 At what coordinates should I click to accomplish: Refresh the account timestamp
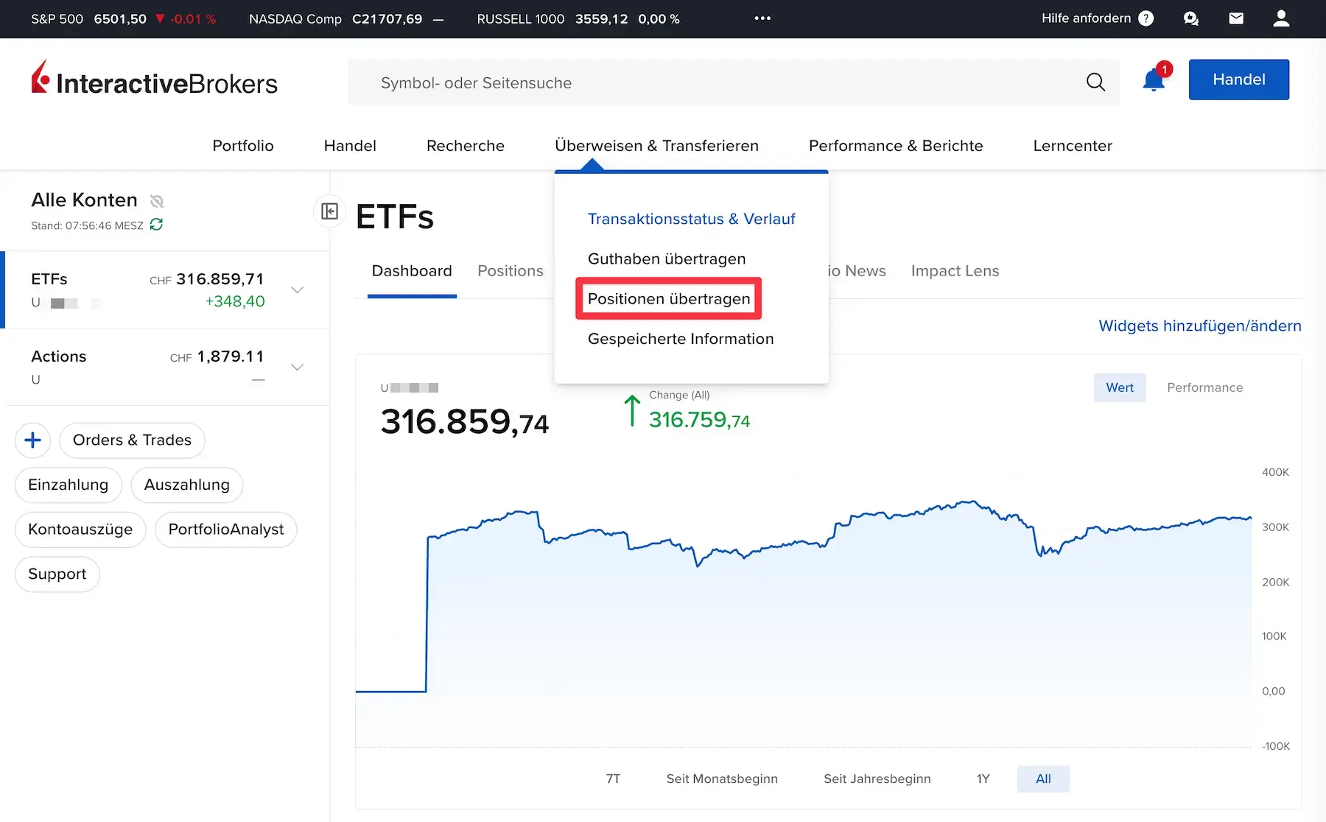156,225
